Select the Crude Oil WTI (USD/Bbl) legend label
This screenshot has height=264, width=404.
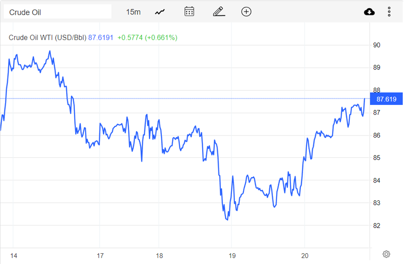click(x=48, y=38)
